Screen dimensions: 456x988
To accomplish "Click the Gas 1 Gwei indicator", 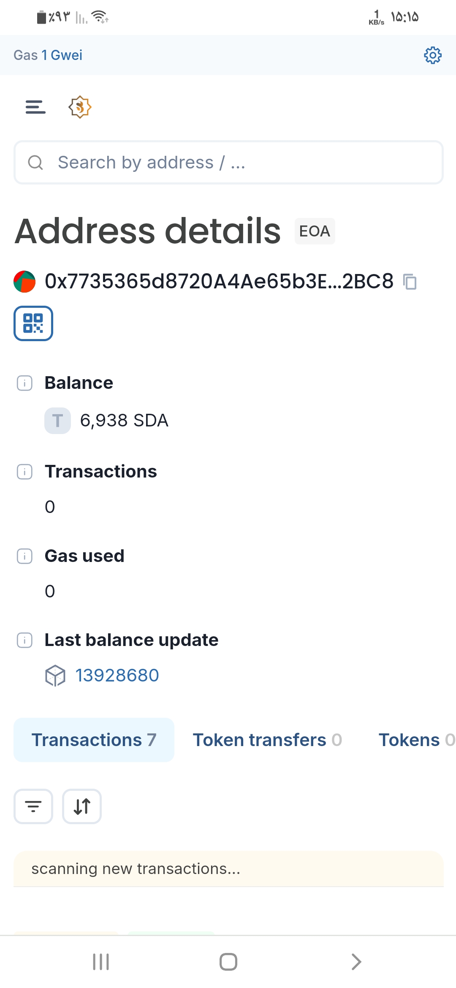I will [48, 55].
